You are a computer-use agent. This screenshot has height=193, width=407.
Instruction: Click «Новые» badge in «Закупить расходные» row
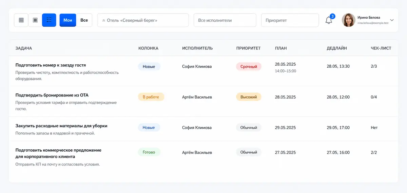coord(149,127)
